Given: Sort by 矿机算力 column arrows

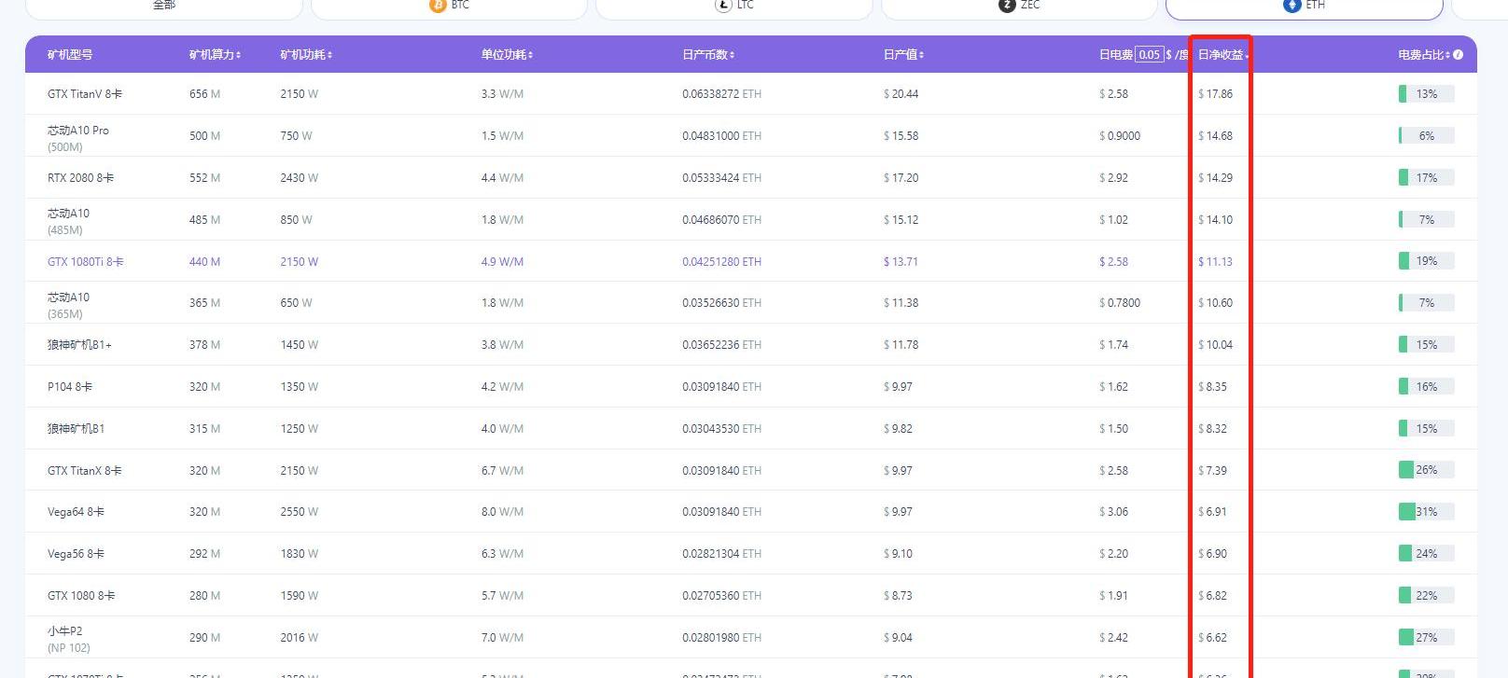Looking at the screenshot, I should click(239, 55).
